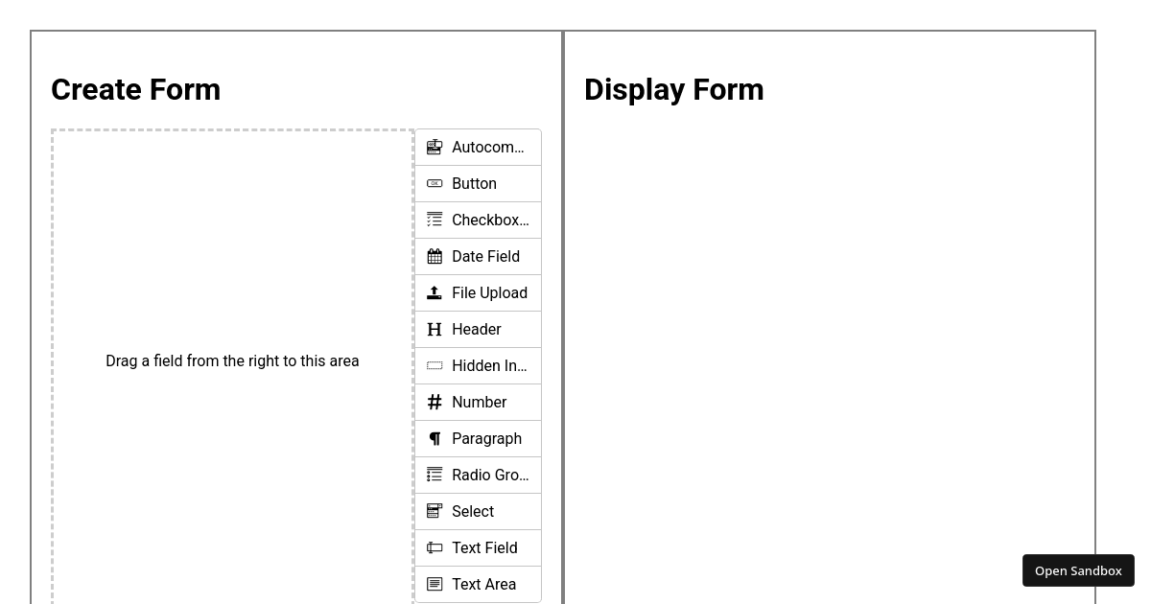This screenshot has height=604, width=1151.
Task: Select the Text Area icon
Action: 435,584
